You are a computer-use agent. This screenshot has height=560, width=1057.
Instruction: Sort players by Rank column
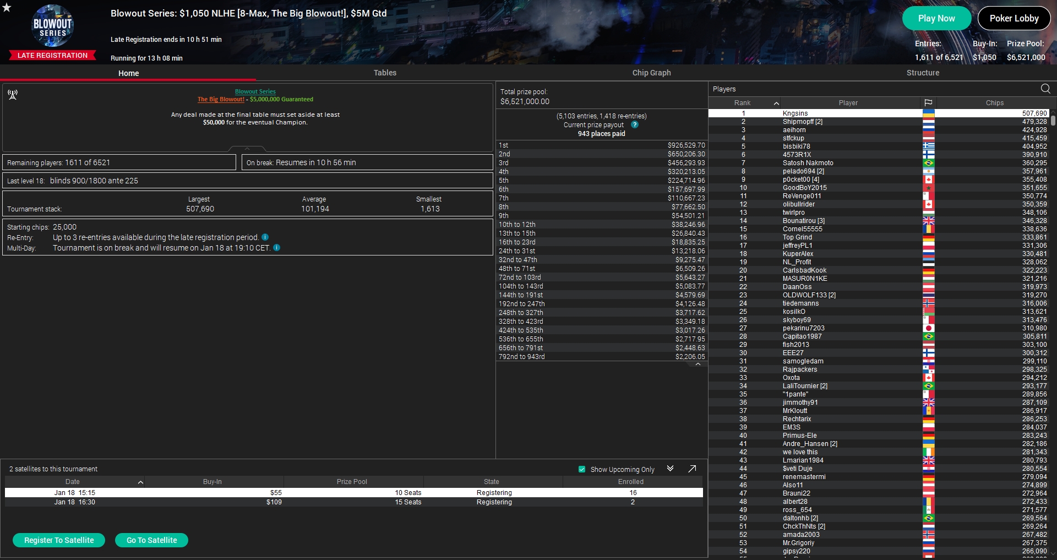744,103
